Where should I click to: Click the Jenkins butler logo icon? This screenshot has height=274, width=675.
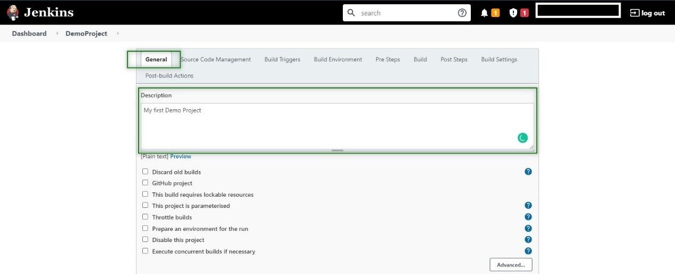pos(13,12)
